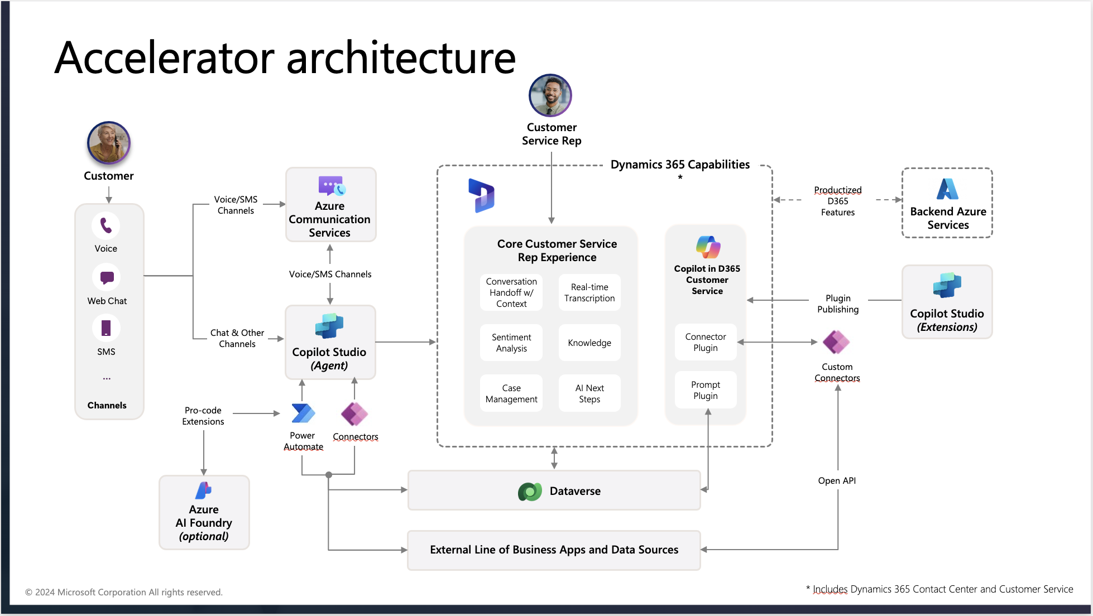The height and width of the screenshot is (616, 1093).
Task: Click the Pro-code Extensions label
Action: tap(203, 416)
